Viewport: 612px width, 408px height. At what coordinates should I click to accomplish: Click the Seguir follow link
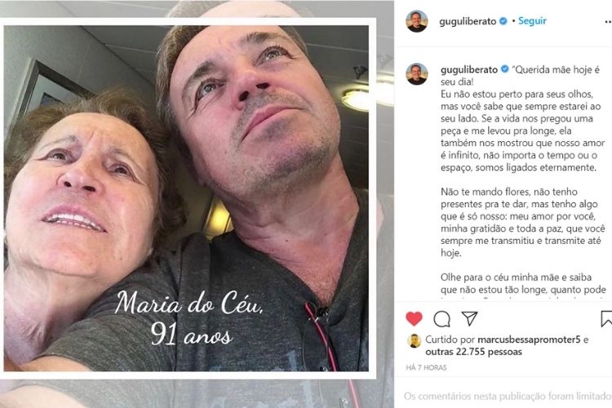(532, 20)
